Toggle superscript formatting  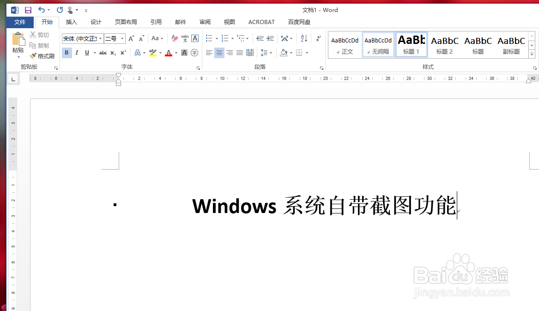pyautogui.click(x=123, y=53)
